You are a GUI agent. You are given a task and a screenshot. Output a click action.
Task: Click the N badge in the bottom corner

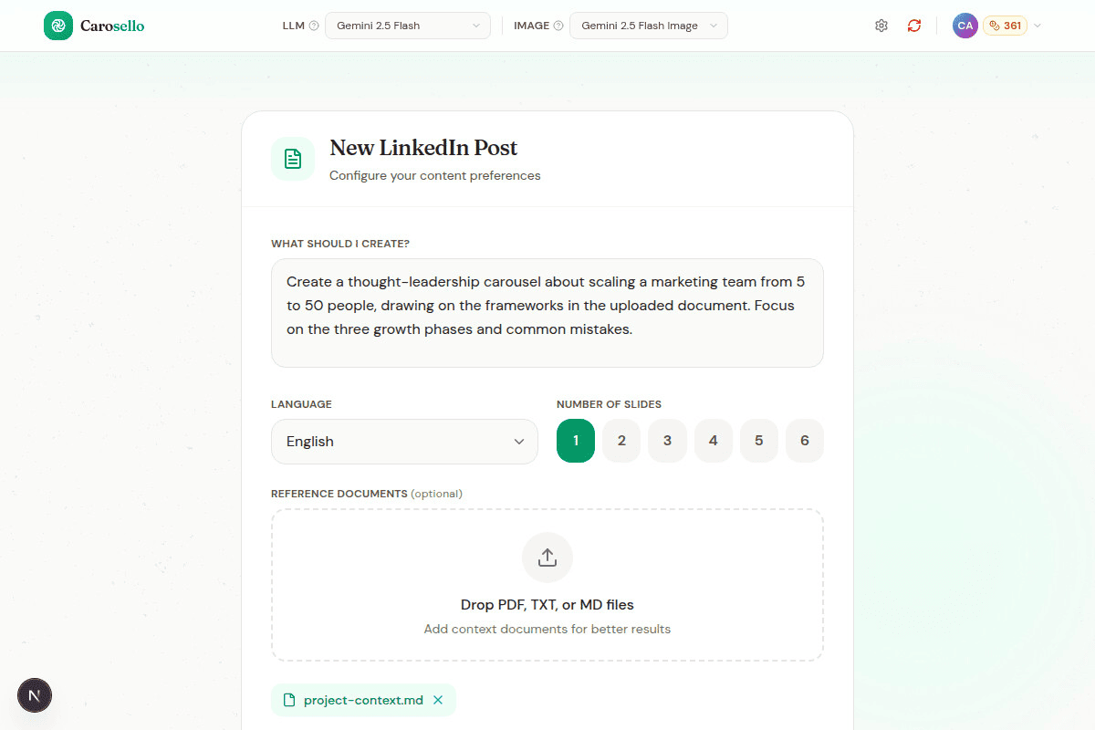tap(35, 695)
